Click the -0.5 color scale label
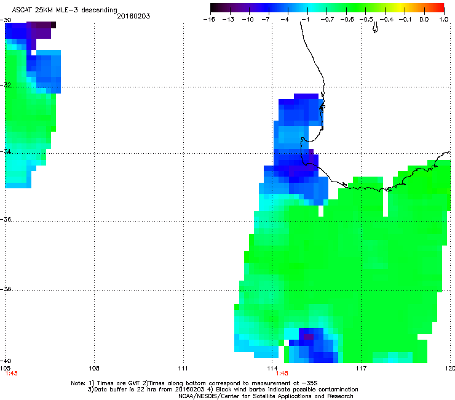Screen dimensions: 455x400 coord(366,20)
